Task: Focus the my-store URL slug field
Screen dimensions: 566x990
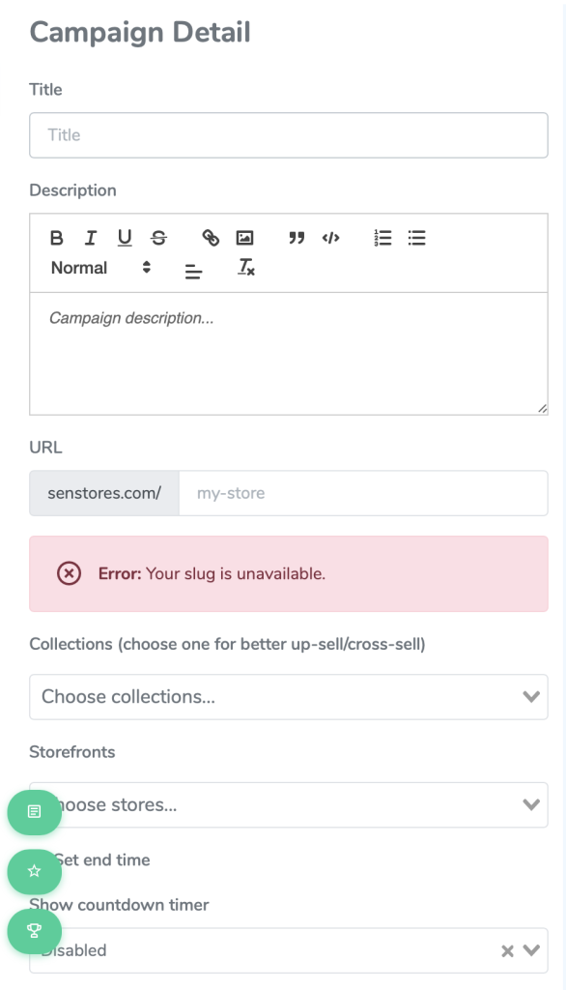Action: 363,493
